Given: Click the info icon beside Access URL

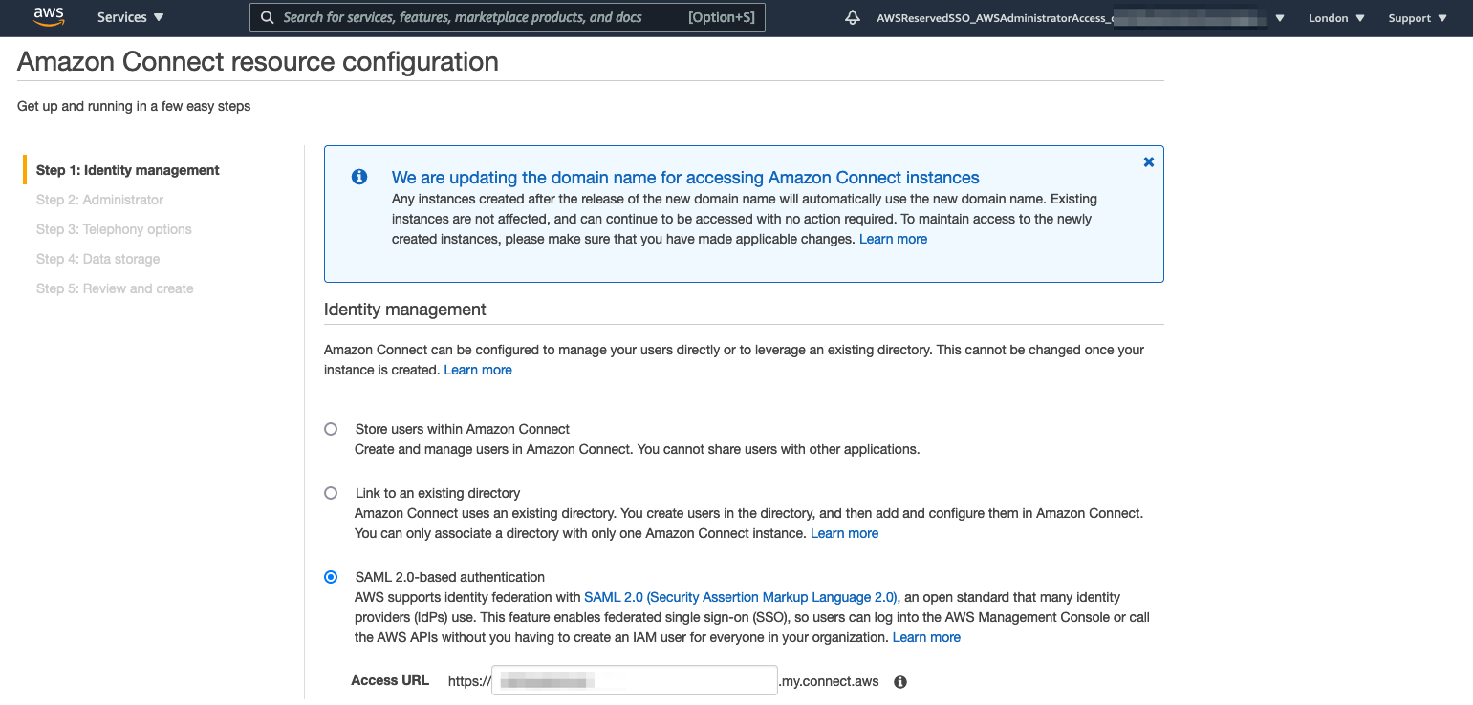Looking at the screenshot, I should pos(899,681).
